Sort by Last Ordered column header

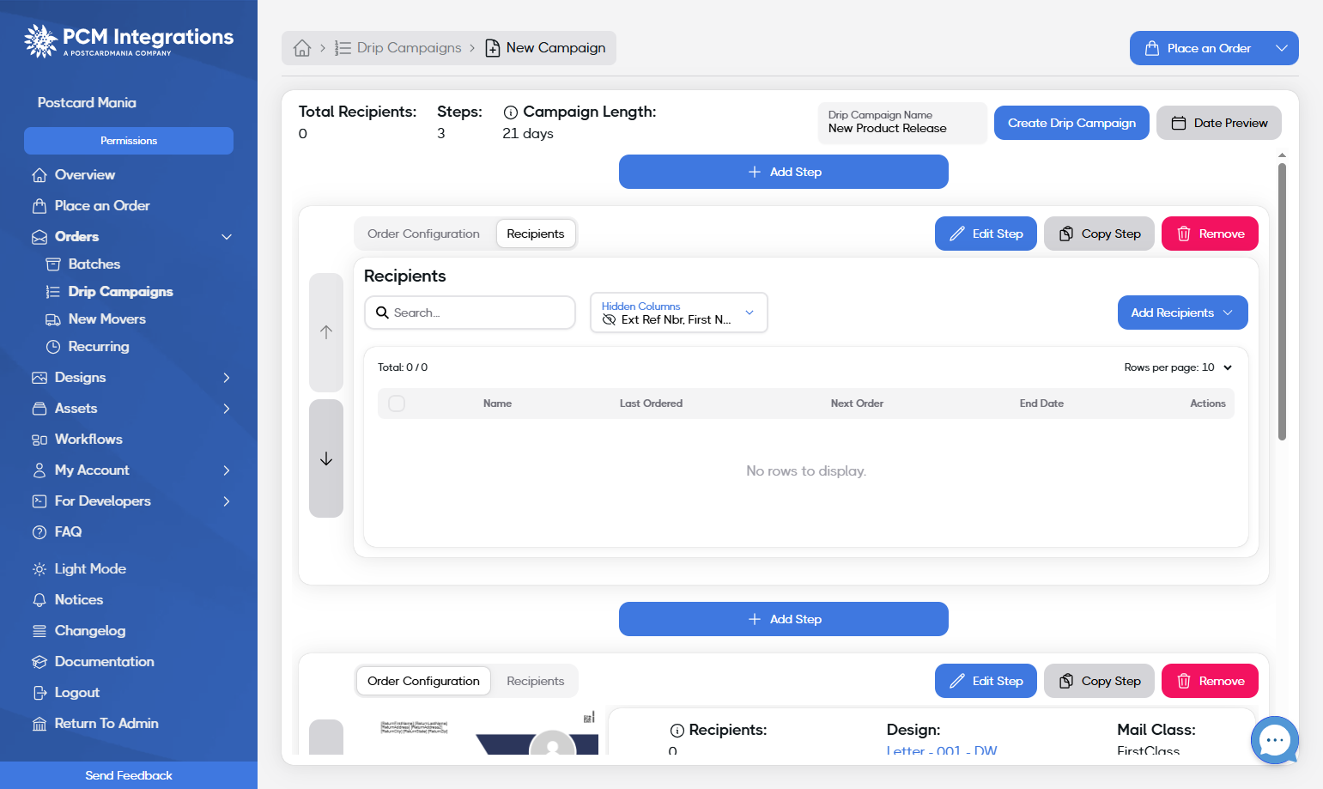click(x=651, y=404)
